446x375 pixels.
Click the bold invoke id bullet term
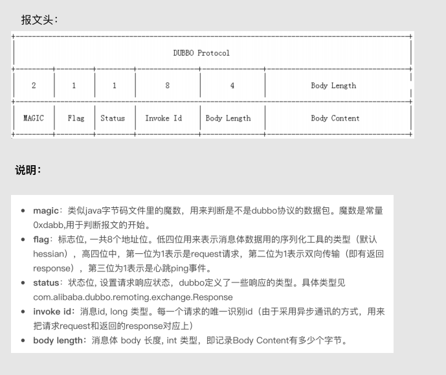point(52,312)
